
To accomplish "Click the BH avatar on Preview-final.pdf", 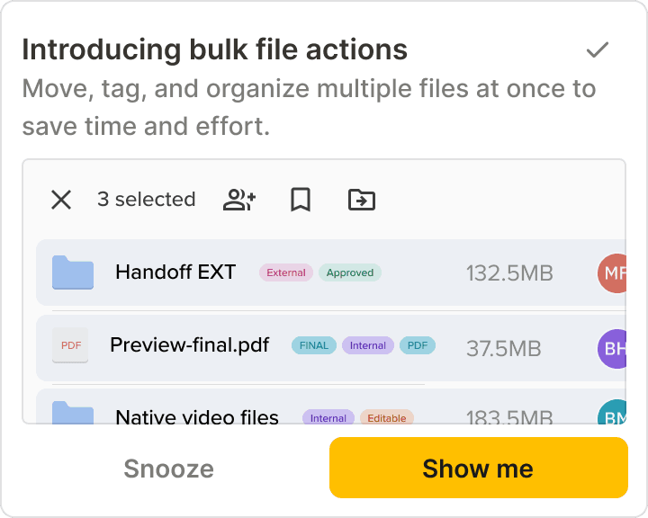I will tap(612, 349).
